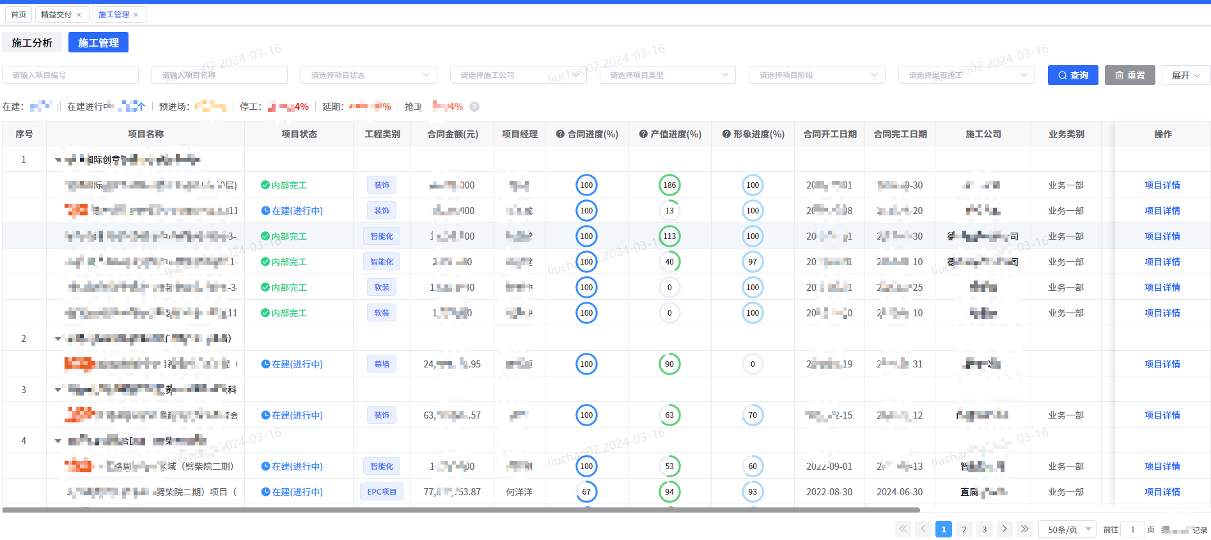Open the 50条/页 page size dropdown
The height and width of the screenshot is (540, 1211).
1067,529
